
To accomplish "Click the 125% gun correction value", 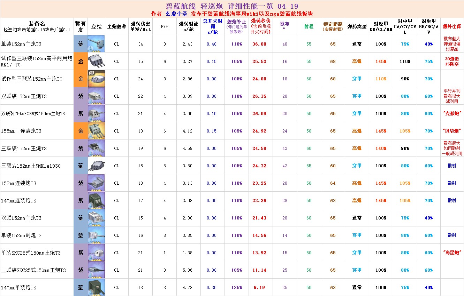I will pos(236,288).
